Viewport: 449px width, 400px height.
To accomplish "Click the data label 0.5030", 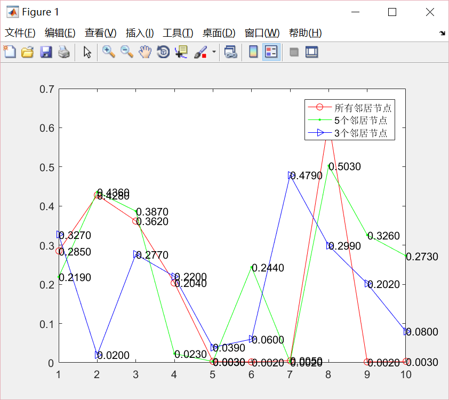I will pyautogui.click(x=344, y=166).
